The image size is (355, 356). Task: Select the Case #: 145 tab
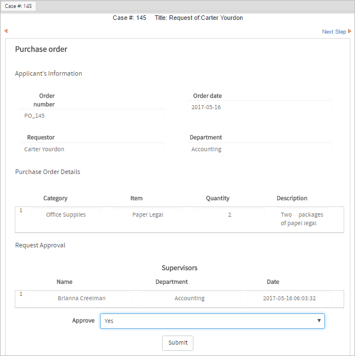(19, 6)
